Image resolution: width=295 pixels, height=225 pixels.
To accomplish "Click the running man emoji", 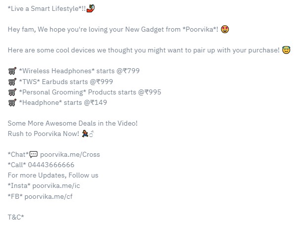I will [x=85, y=134].
